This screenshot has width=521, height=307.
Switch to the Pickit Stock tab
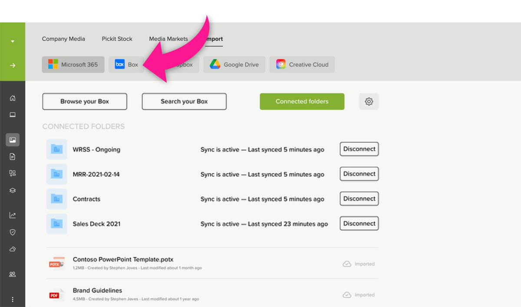click(117, 39)
